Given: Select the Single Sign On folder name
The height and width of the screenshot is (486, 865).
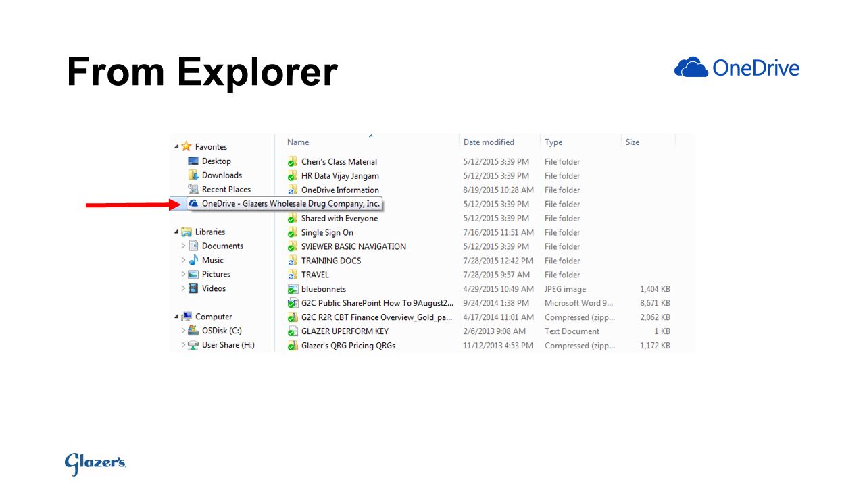Looking at the screenshot, I should pos(327,233).
